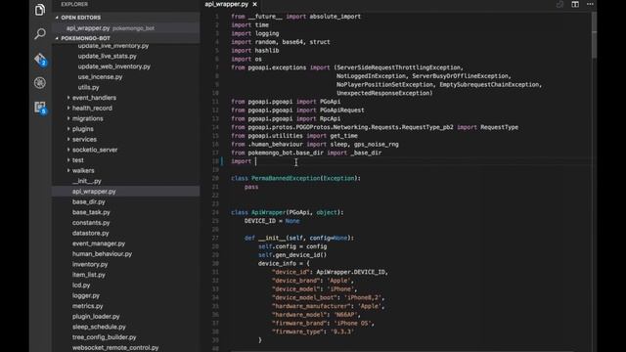Click 'from __future__ import absolute_import' line
The image size is (626, 352).
tap(295, 17)
